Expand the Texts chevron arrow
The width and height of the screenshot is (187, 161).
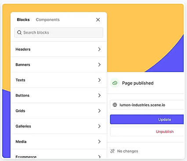point(99,80)
